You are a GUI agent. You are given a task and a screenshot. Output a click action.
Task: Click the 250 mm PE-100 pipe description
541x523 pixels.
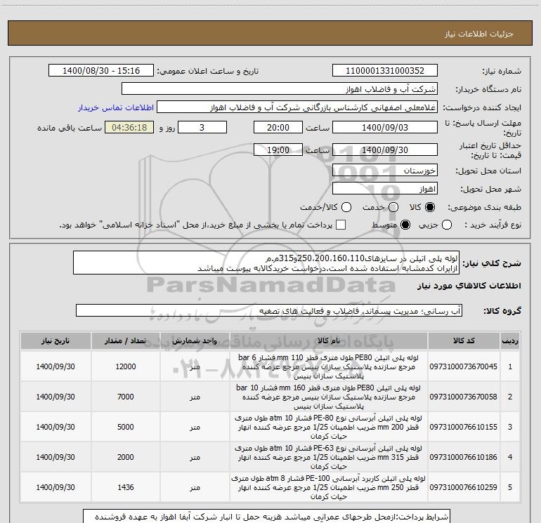pos(329,487)
